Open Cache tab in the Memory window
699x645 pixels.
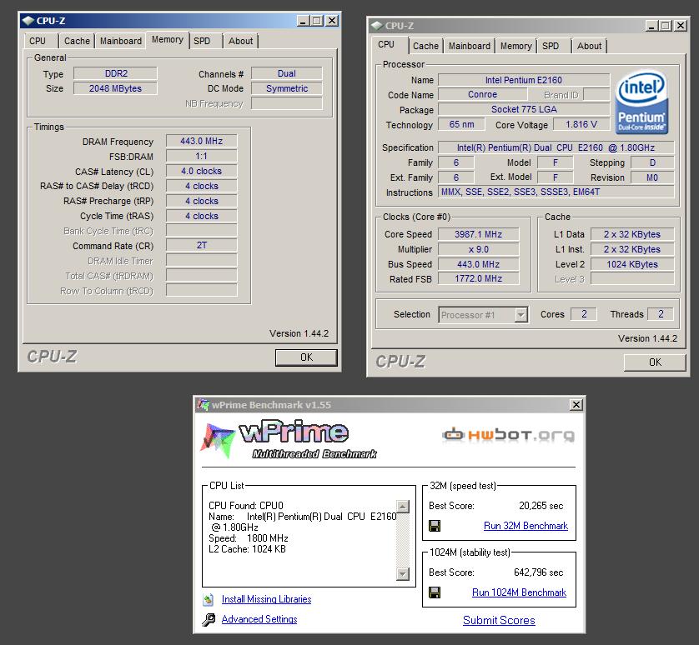77,41
